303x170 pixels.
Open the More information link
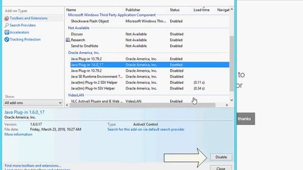[x=18, y=135]
